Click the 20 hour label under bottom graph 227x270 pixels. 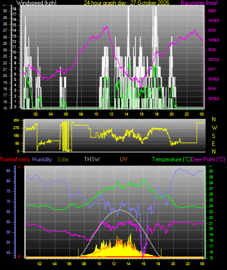[x=173, y=264]
